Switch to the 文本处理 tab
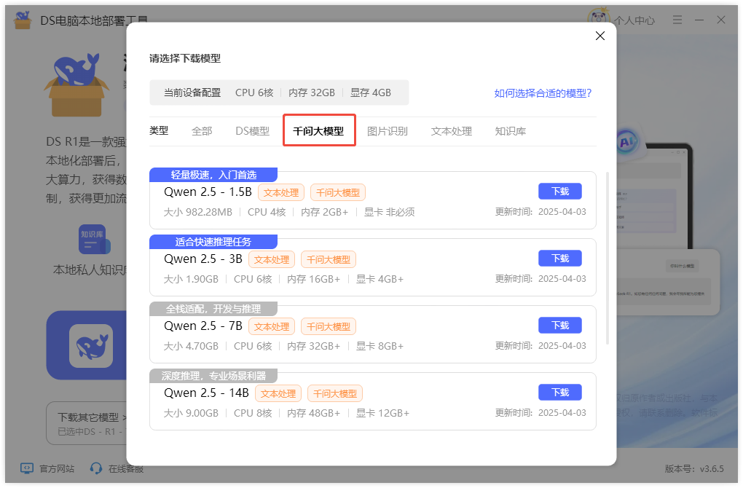This screenshot has height=488, width=743. (x=452, y=131)
